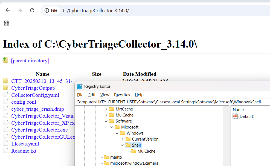
Task: Open the Edit menu in Registry Editor
Action: (x=92, y=95)
